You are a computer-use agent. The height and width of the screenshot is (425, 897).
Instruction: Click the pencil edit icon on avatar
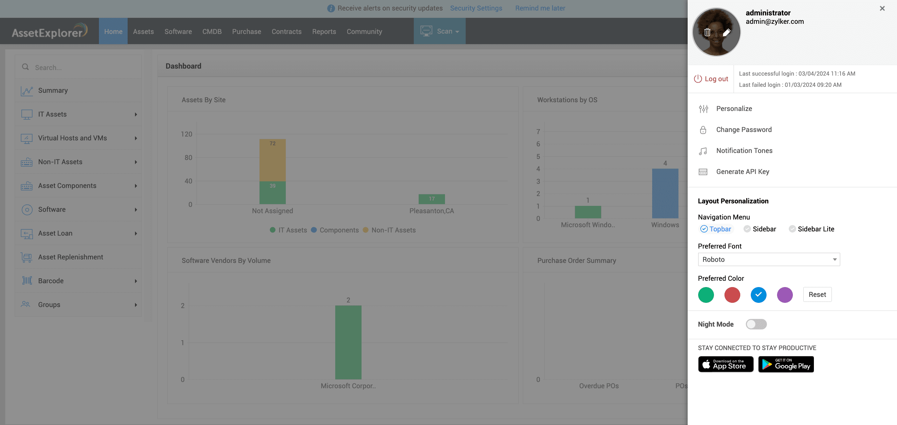tap(727, 32)
